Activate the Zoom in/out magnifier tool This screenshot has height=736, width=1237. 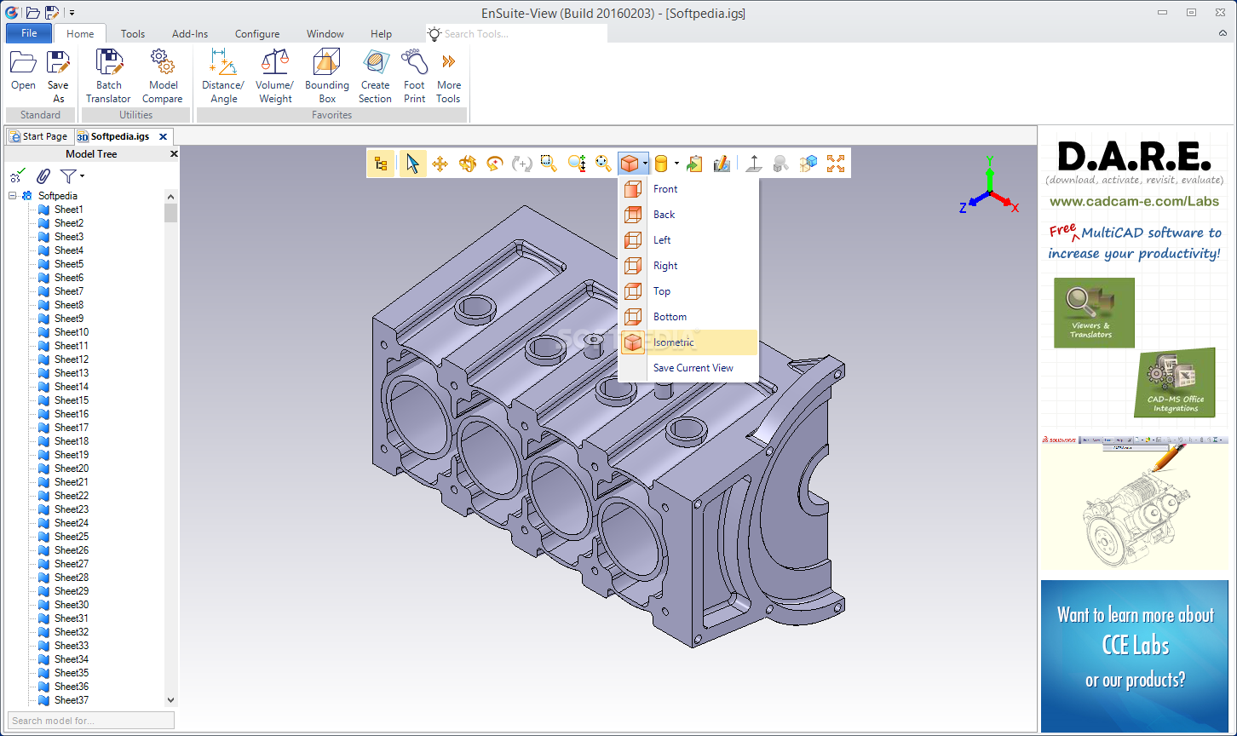[577, 164]
